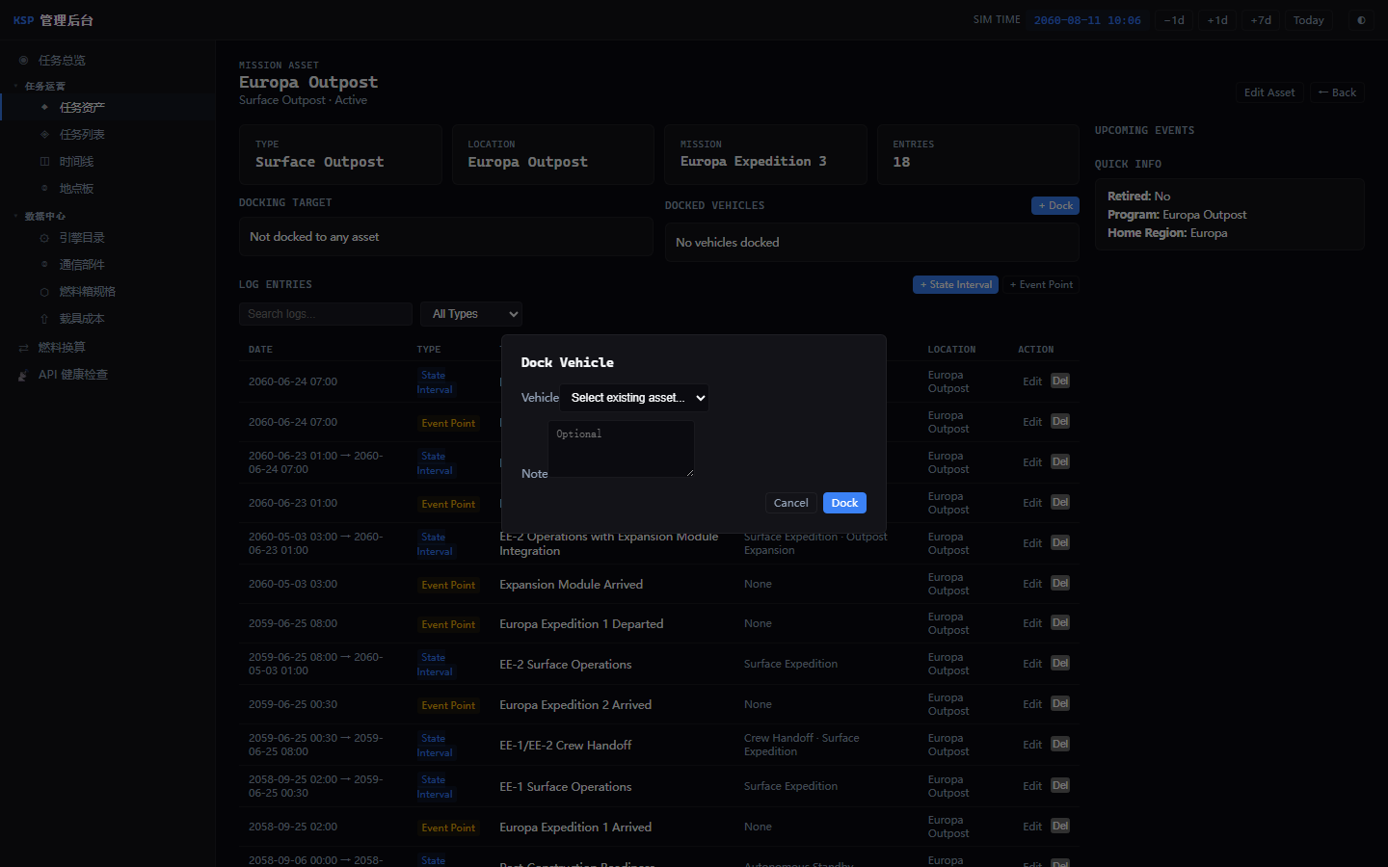Open the 载具成本 arrow icon
Viewport: 1388px width, 867px height.
(x=44, y=318)
